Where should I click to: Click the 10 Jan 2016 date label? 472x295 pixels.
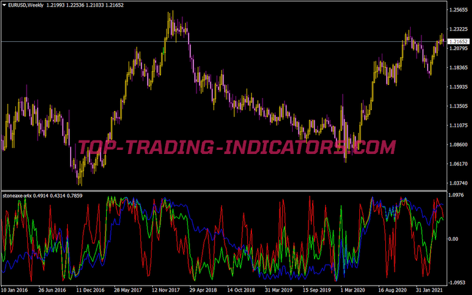pyautogui.click(x=14, y=290)
